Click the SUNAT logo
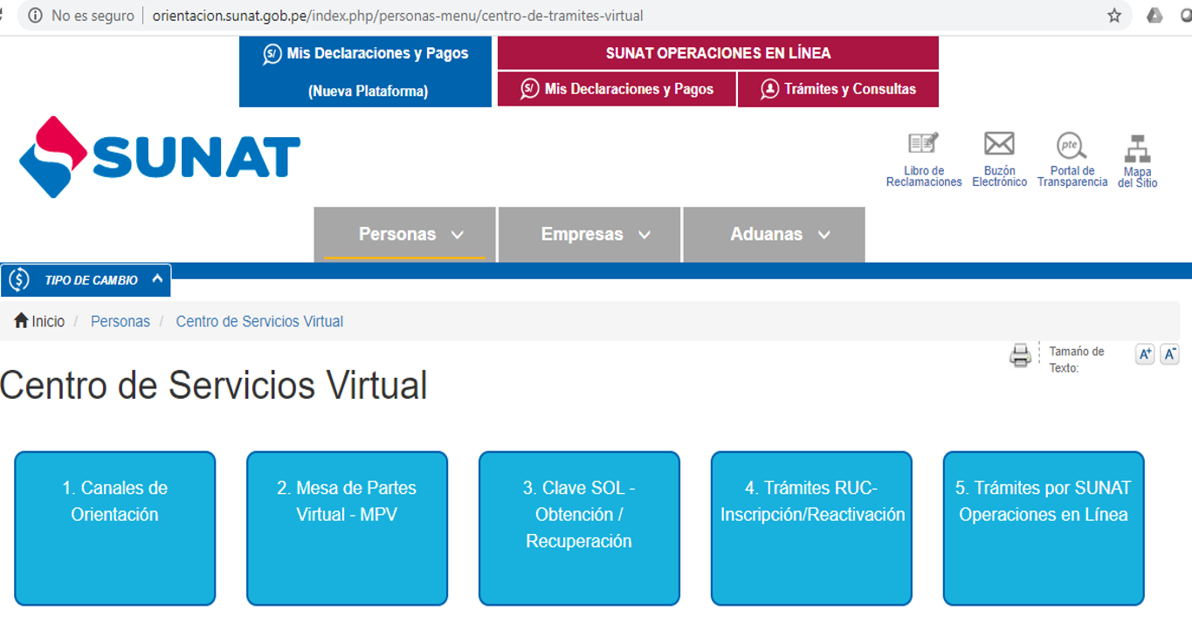 160,157
